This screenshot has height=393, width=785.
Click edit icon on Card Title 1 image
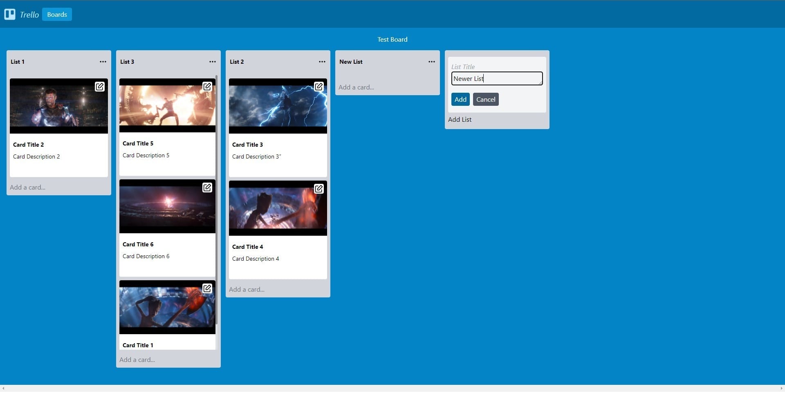[207, 288]
